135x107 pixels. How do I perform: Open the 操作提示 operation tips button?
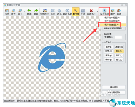coord(114,87)
